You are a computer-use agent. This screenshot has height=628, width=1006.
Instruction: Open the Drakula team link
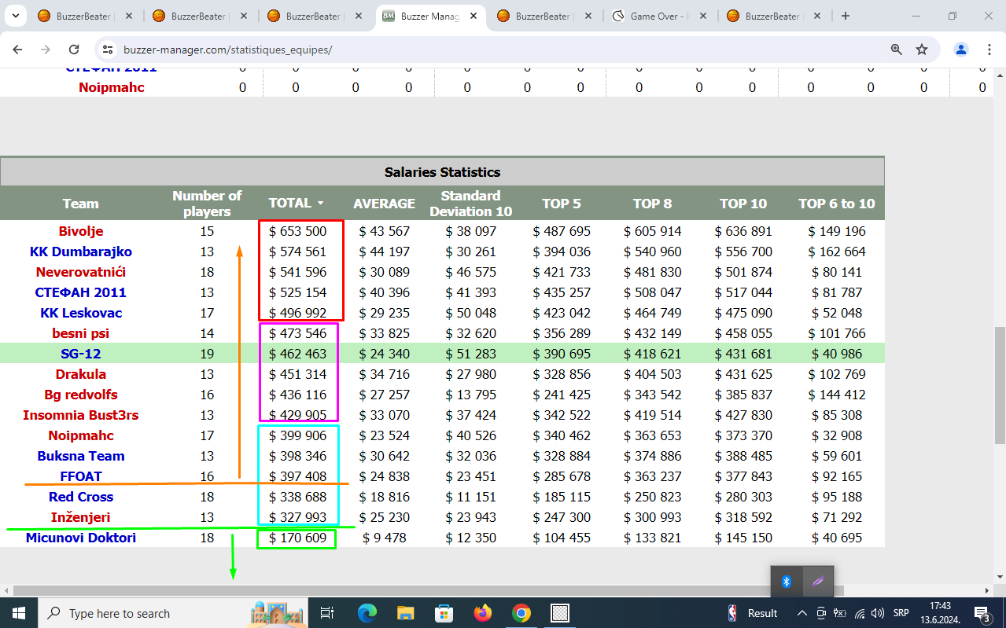[x=81, y=374]
